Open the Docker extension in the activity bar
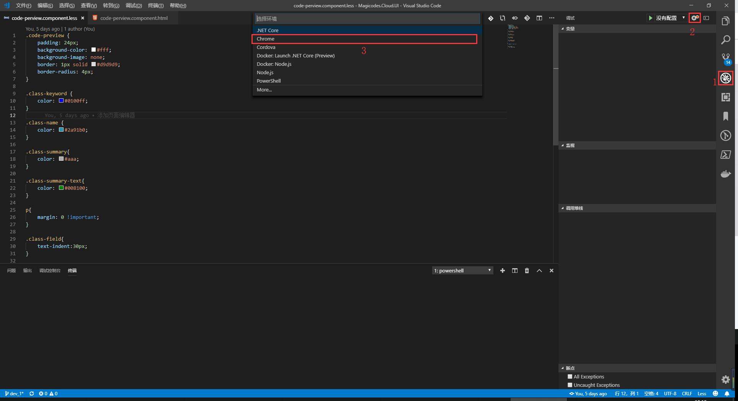 (x=725, y=174)
